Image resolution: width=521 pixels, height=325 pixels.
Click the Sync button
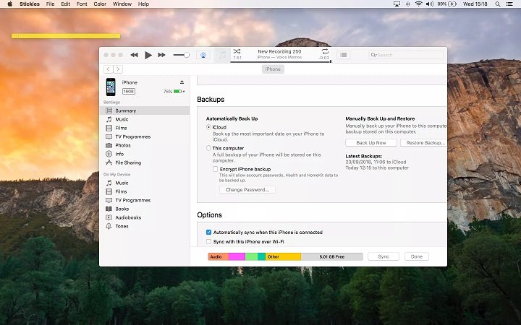point(384,256)
